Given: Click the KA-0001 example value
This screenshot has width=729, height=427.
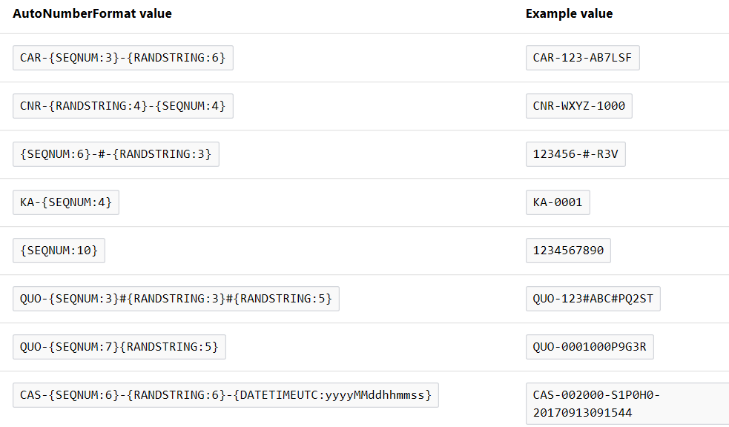Looking at the screenshot, I should pyautogui.click(x=558, y=202).
